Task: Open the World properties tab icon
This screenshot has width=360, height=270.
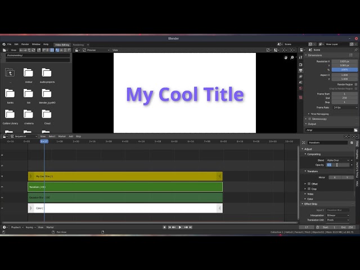Action: pos(300,88)
